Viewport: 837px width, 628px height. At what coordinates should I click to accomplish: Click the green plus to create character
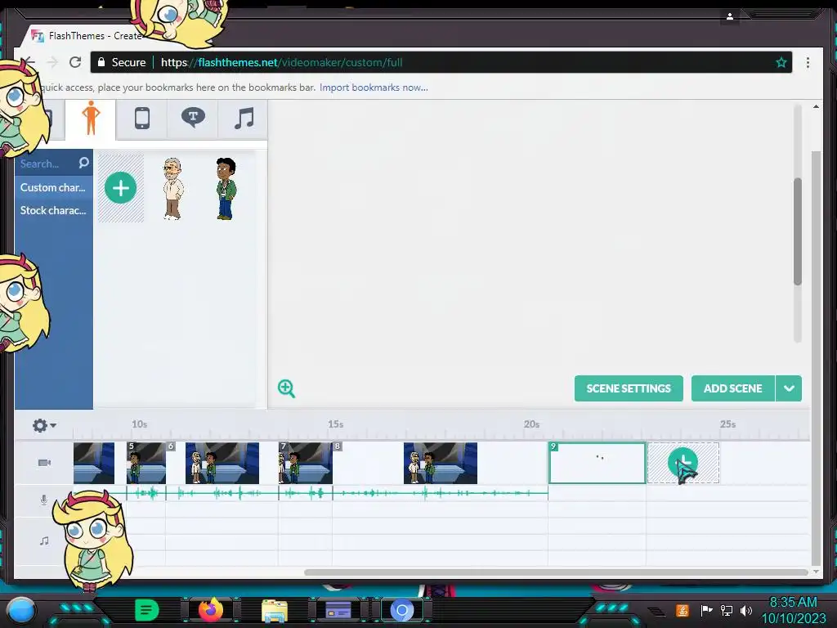[121, 187]
